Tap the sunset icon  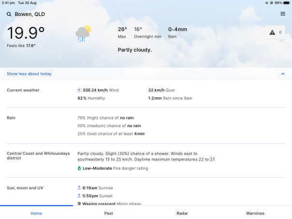tap(79, 196)
